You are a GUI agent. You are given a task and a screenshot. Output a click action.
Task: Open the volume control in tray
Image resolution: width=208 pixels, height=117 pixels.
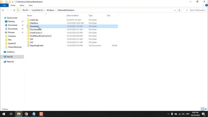click(x=183, y=114)
